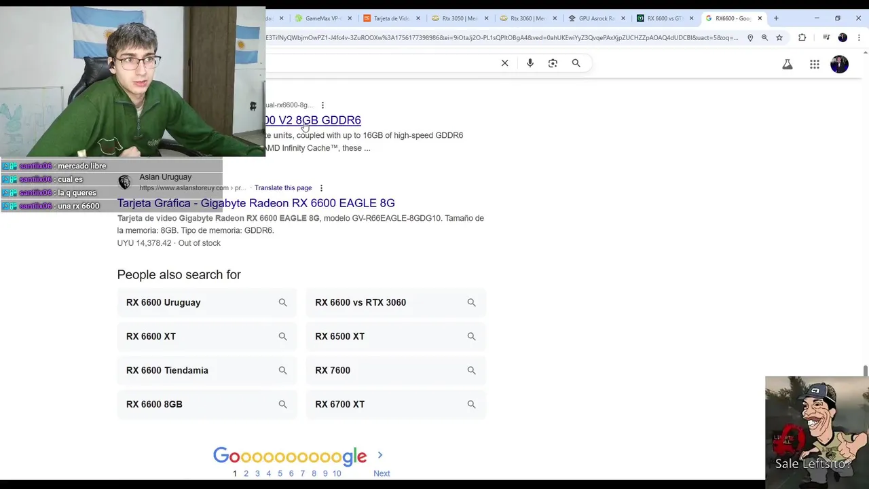Click the browser address bar URL

point(501,37)
